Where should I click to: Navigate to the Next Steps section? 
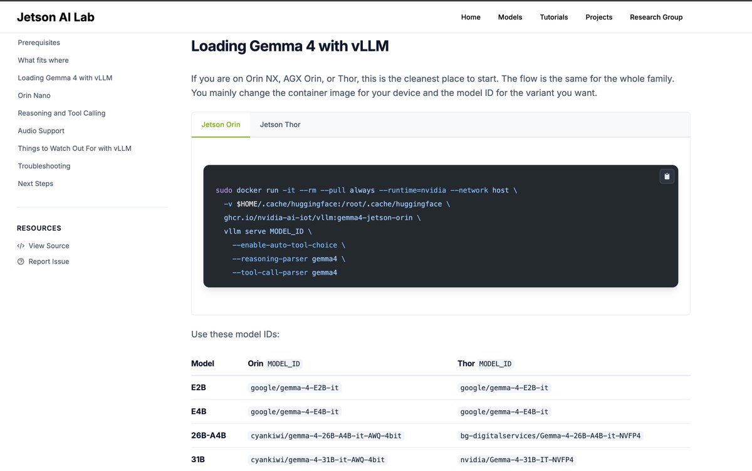36,183
